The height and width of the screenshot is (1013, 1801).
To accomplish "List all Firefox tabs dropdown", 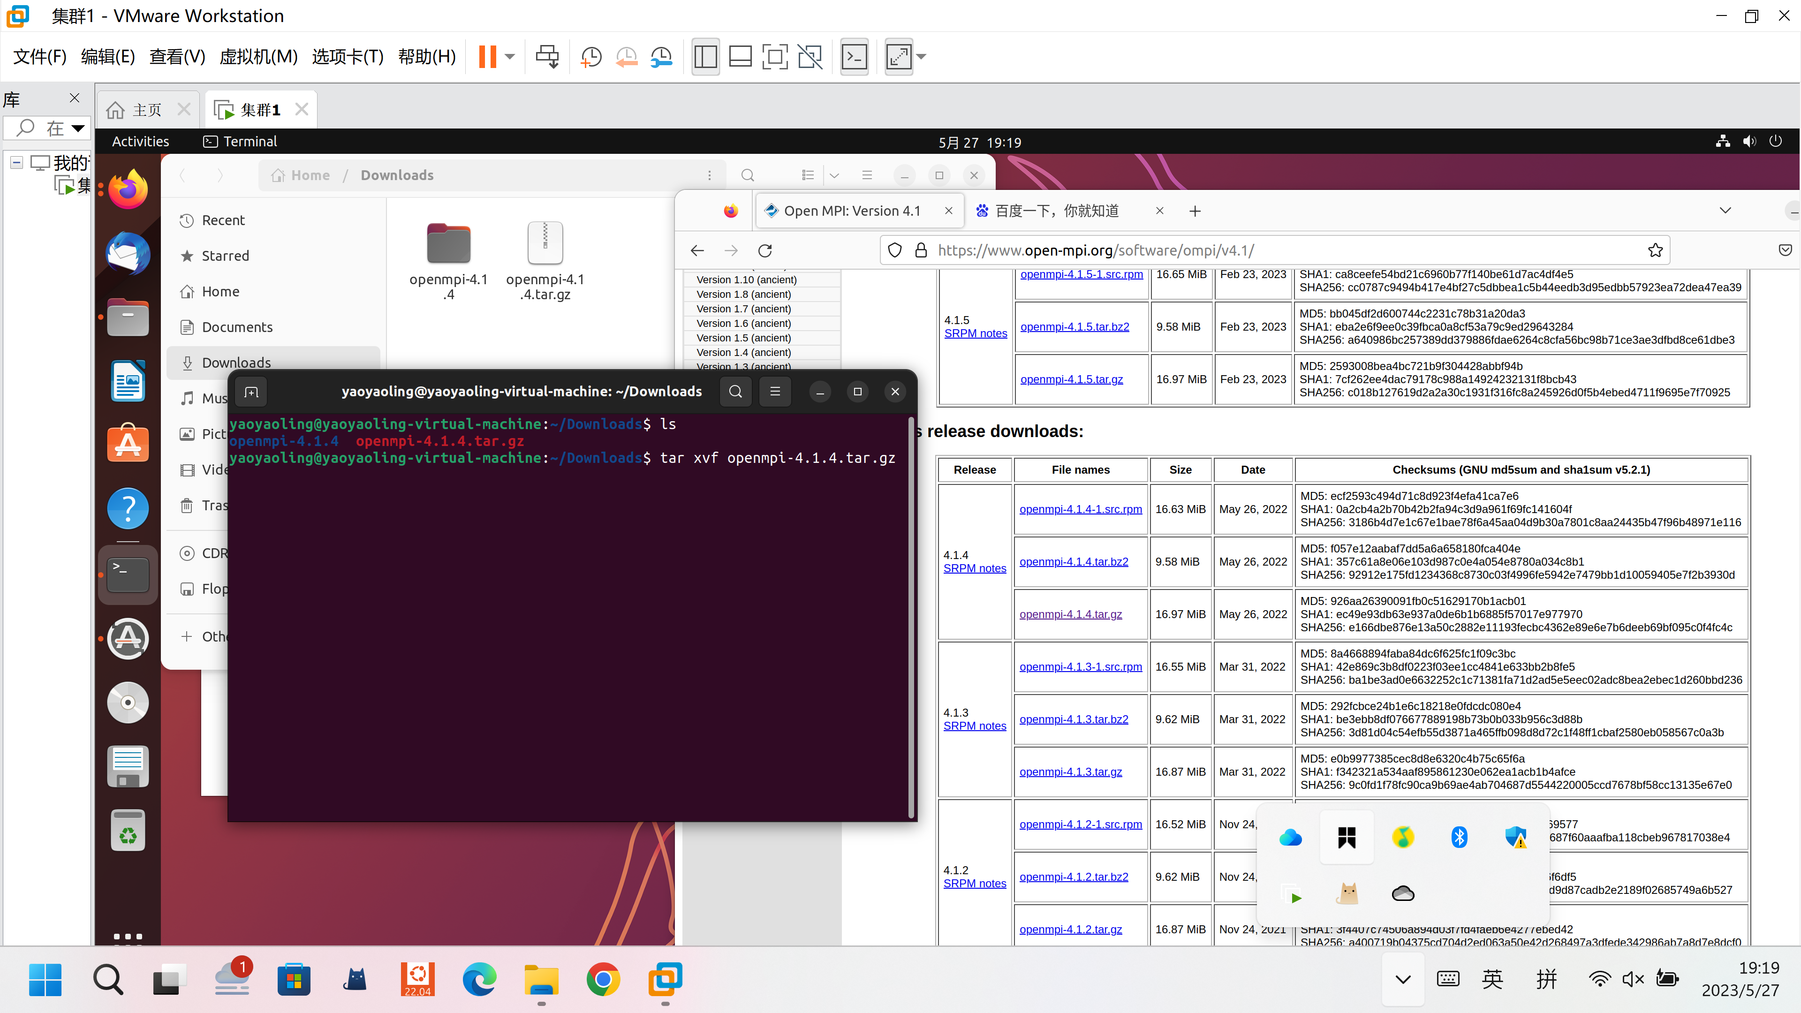I will tap(1725, 211).
